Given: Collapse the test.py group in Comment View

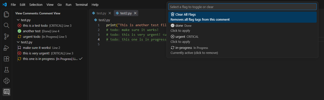Looking at the screenshot, I should click(18, 20).
